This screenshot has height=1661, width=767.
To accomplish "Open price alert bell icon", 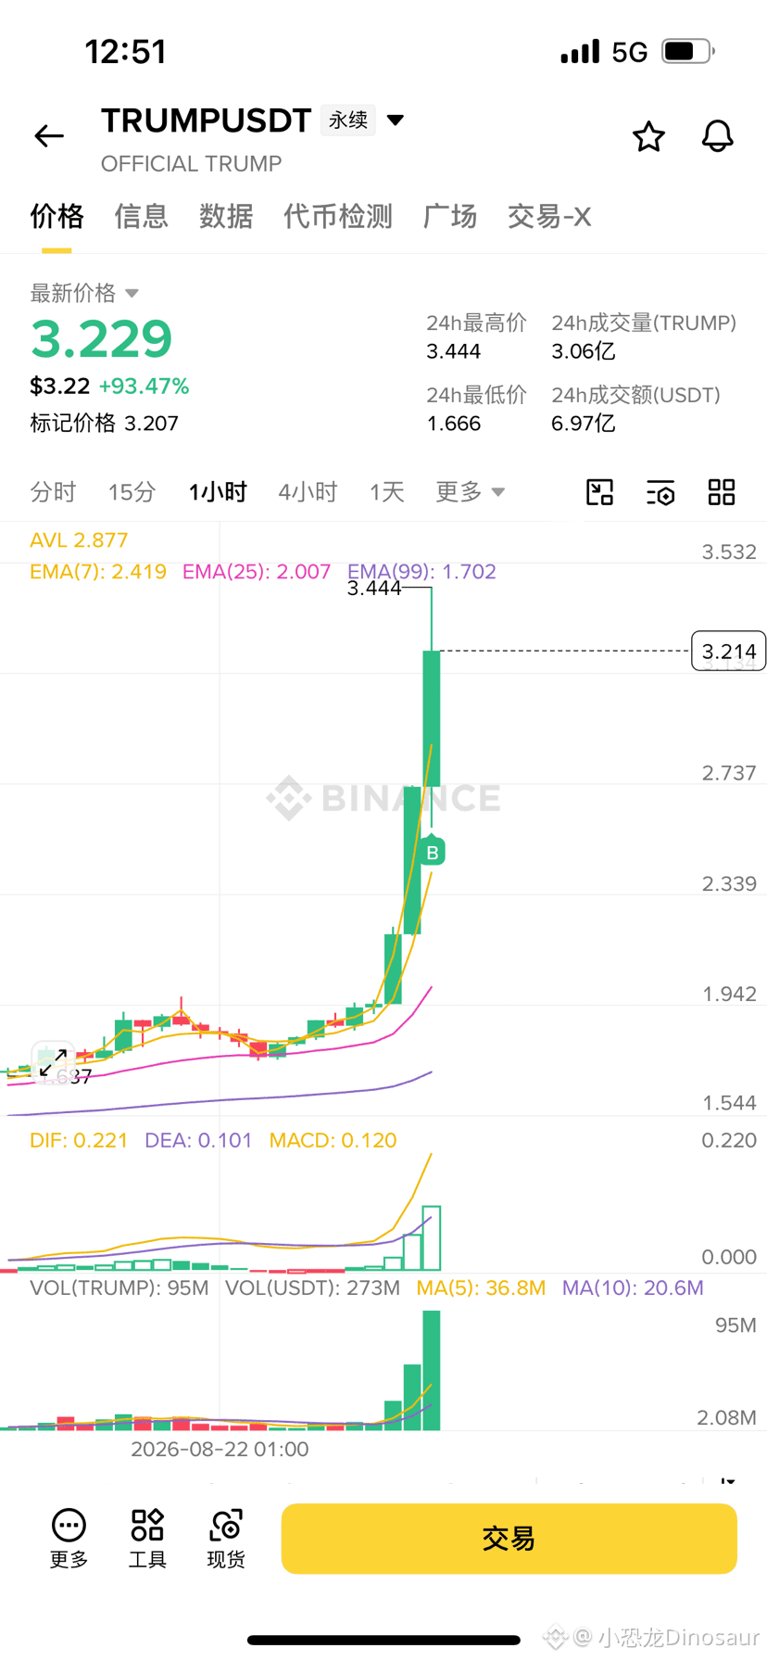I will [x=717, y=136].
